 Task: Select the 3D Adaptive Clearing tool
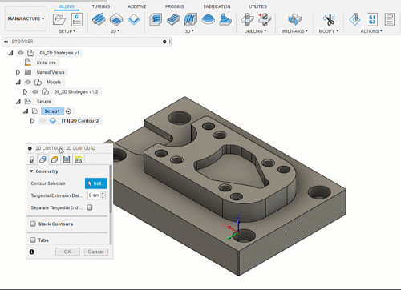coord(156,20)
